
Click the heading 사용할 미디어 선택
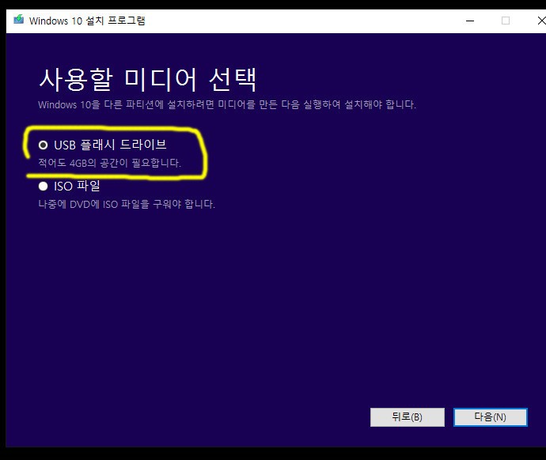click(x=148, y=80)
